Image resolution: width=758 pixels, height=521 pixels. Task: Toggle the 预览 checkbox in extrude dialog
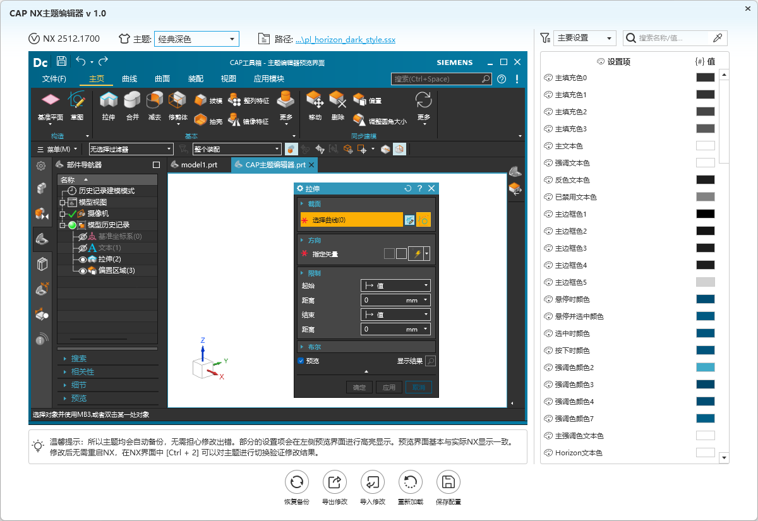coord(301,361)
